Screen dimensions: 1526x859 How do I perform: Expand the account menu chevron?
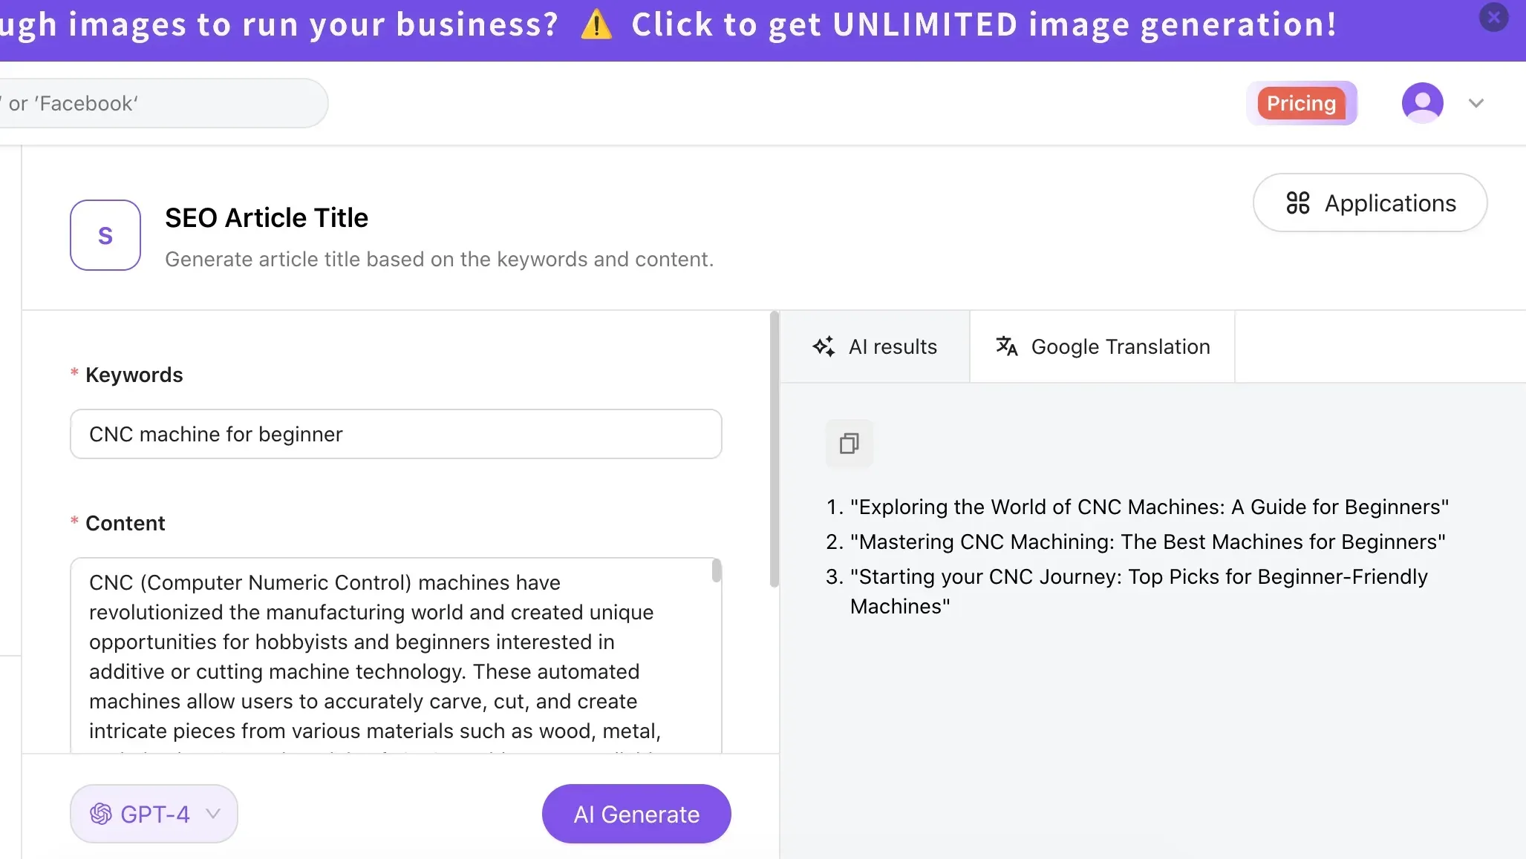(1476, 103)
